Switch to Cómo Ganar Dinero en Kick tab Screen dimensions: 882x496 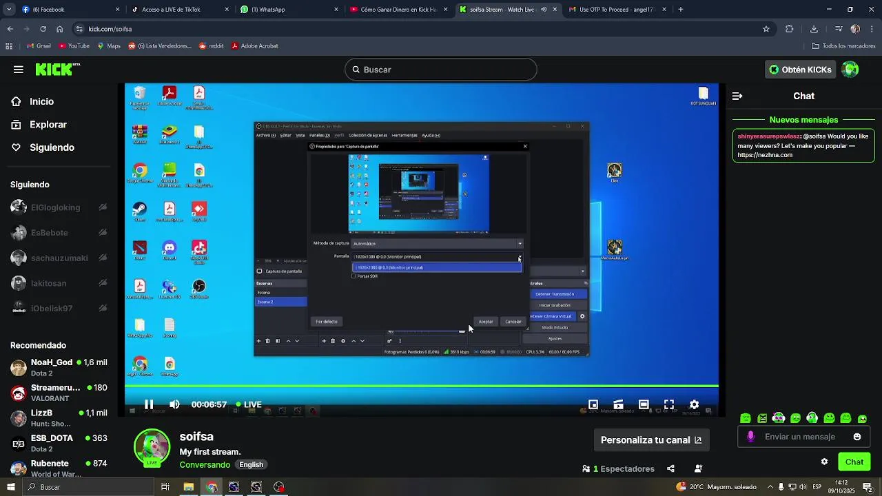pyautogui.click(x=400, y=10)
